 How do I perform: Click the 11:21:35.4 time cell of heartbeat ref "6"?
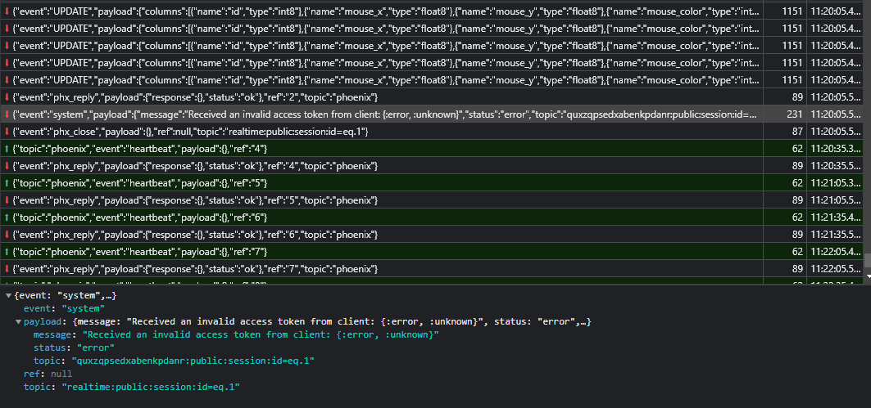click(x=835, y=217)
